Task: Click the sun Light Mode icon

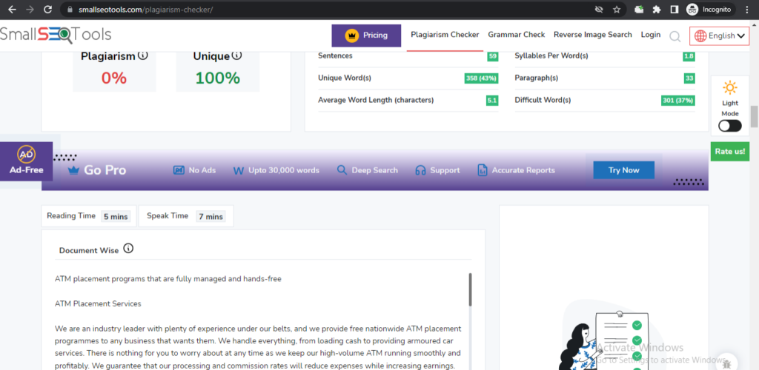Action: [730, 88]
